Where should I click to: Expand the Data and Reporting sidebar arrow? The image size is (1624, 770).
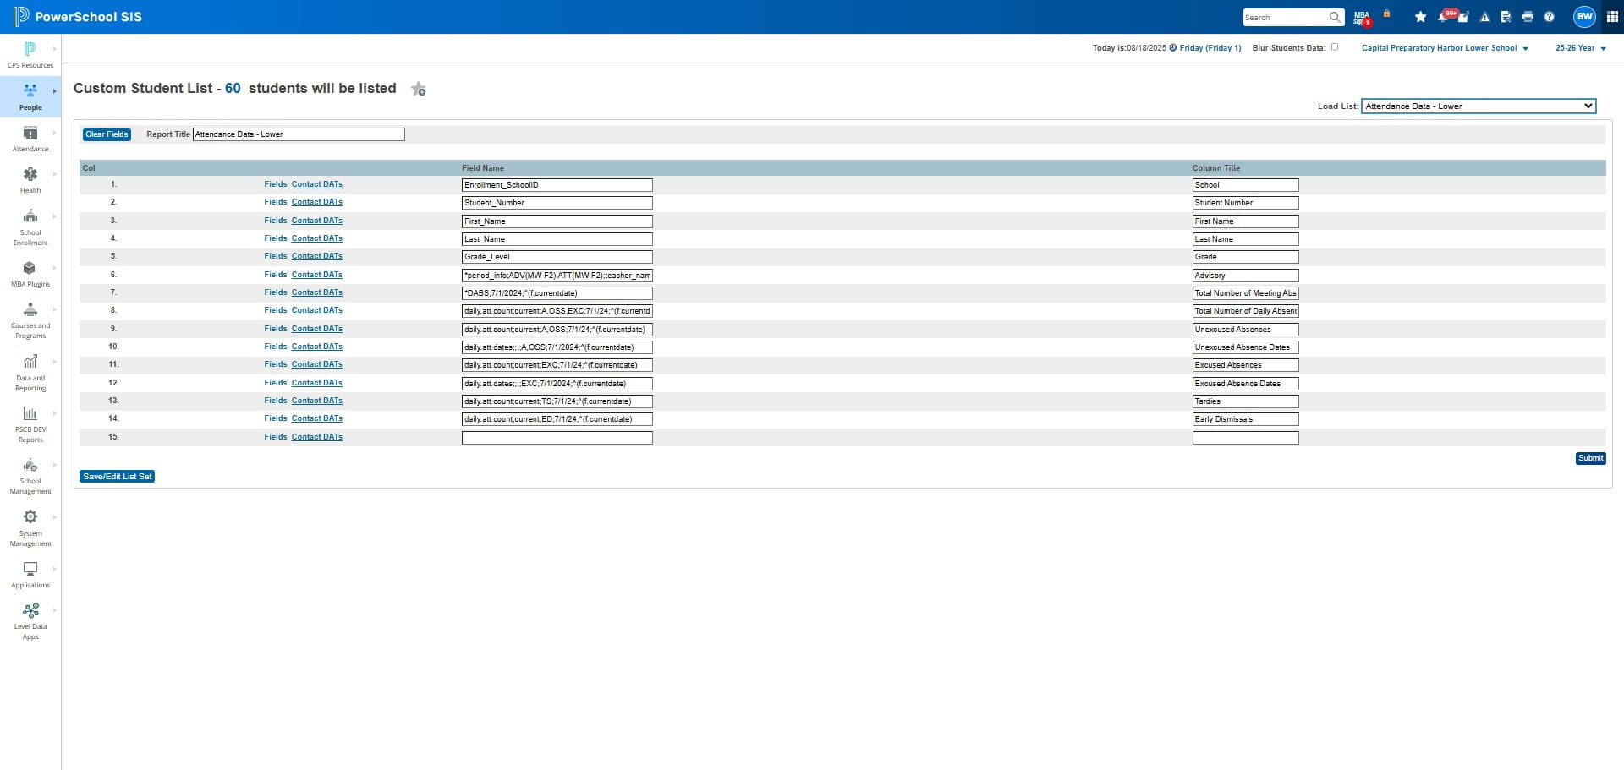coord(55,362)
